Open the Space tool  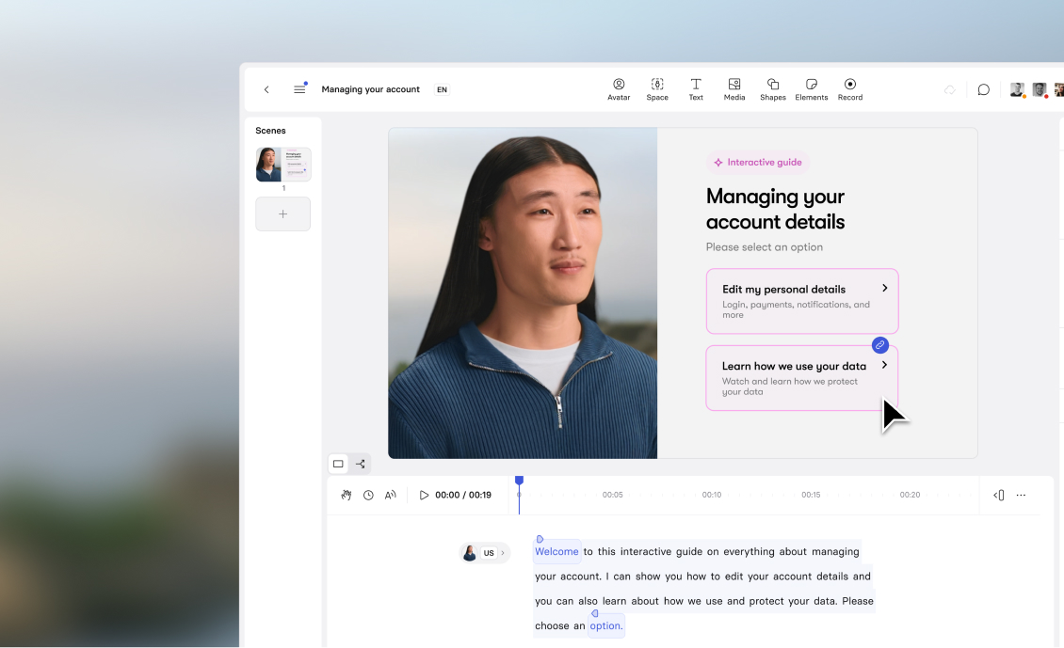click(657, 89)
